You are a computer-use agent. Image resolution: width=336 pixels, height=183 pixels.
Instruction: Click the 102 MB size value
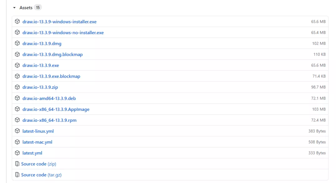[x=319, y=43]
